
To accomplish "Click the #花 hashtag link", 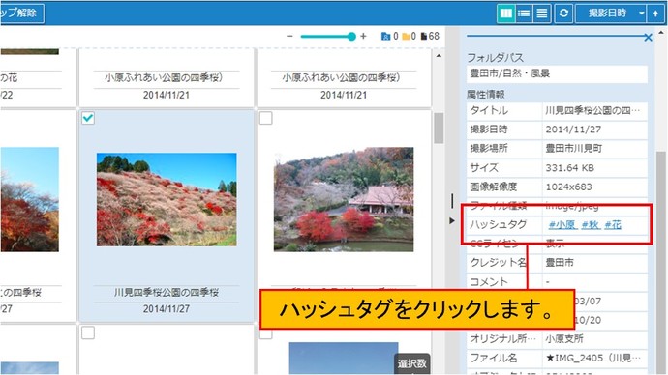I will tap(613, 224).
